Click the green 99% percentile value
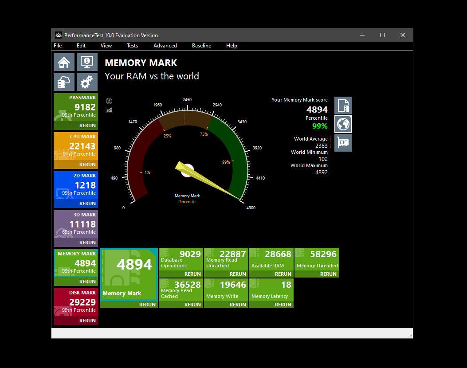The width and height of the screenshot is (467, 368). tap(320, 126)
